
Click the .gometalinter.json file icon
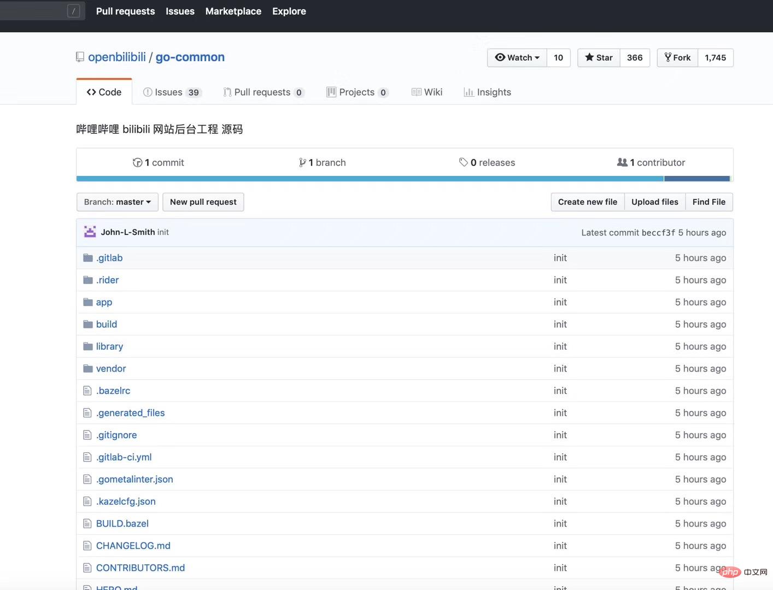click(x=87, y=479)
